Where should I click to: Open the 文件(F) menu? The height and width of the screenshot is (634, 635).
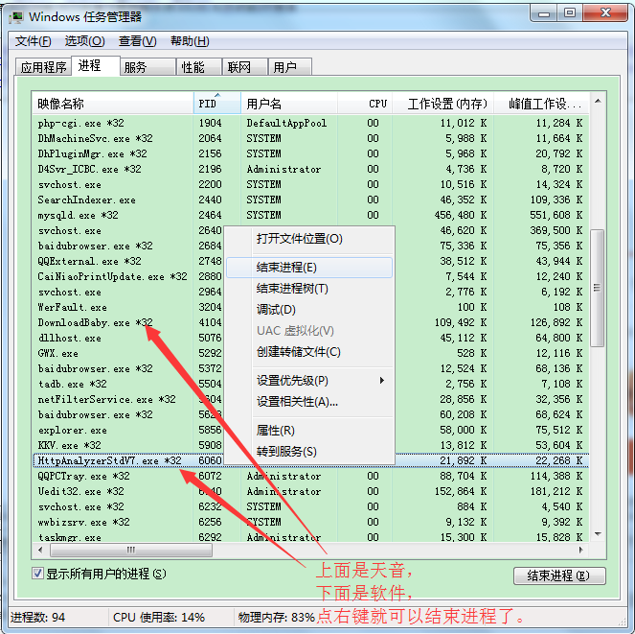(33, 41)
